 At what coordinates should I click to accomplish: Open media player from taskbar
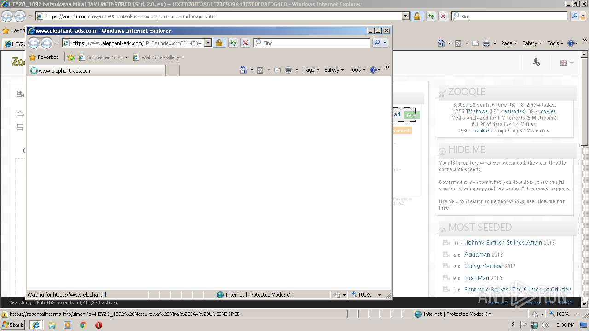[68, 325]
